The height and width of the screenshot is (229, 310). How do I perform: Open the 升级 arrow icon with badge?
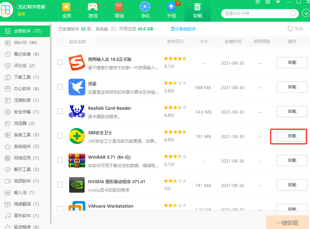171,7
